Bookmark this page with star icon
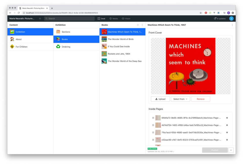This screenshot has height=164, width=243. point(200,13)
